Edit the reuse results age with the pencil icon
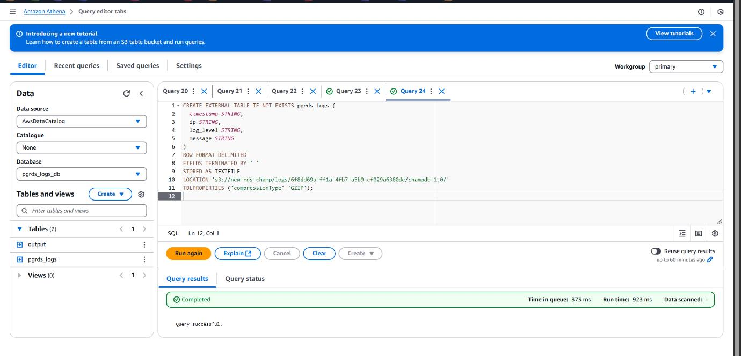The width and height of the screenshot is (741, 356). tap(710, 260)
